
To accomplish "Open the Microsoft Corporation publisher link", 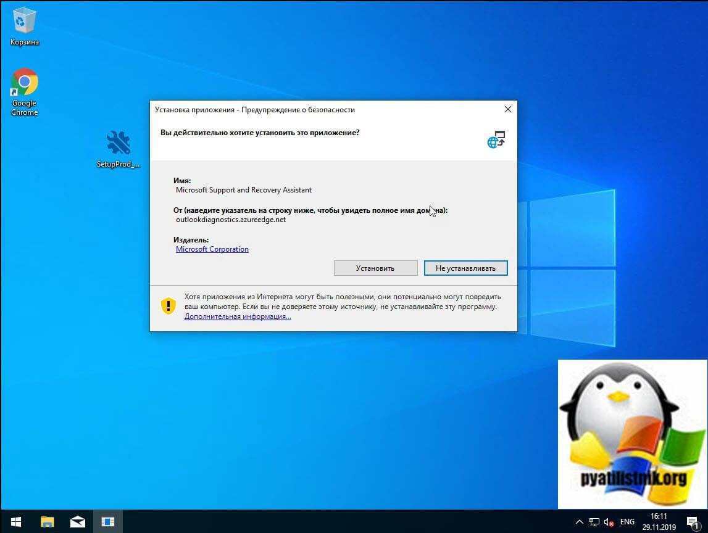I will tap(212, 249).
